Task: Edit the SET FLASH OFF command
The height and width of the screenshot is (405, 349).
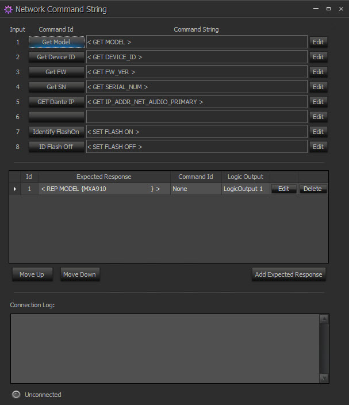Action: [318, 147]
